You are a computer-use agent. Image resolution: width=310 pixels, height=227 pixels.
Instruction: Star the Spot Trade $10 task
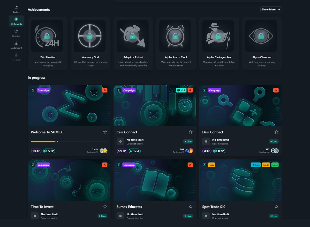pyautogui.click(x=276, y=207)
